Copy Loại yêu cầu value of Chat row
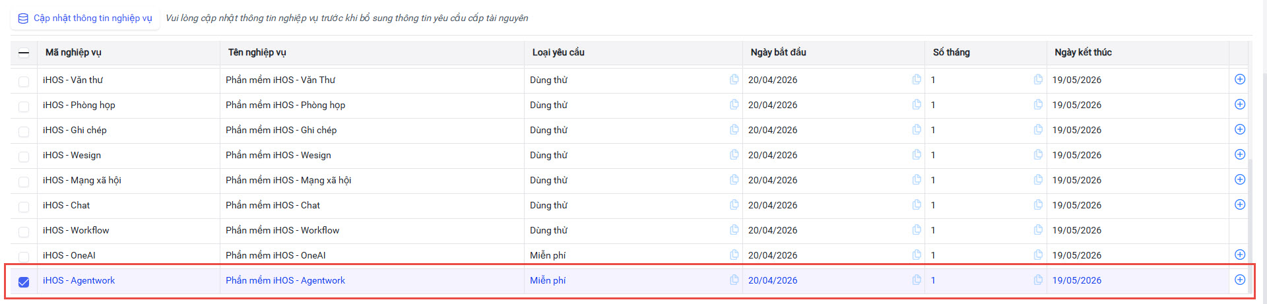 point(734,204)
